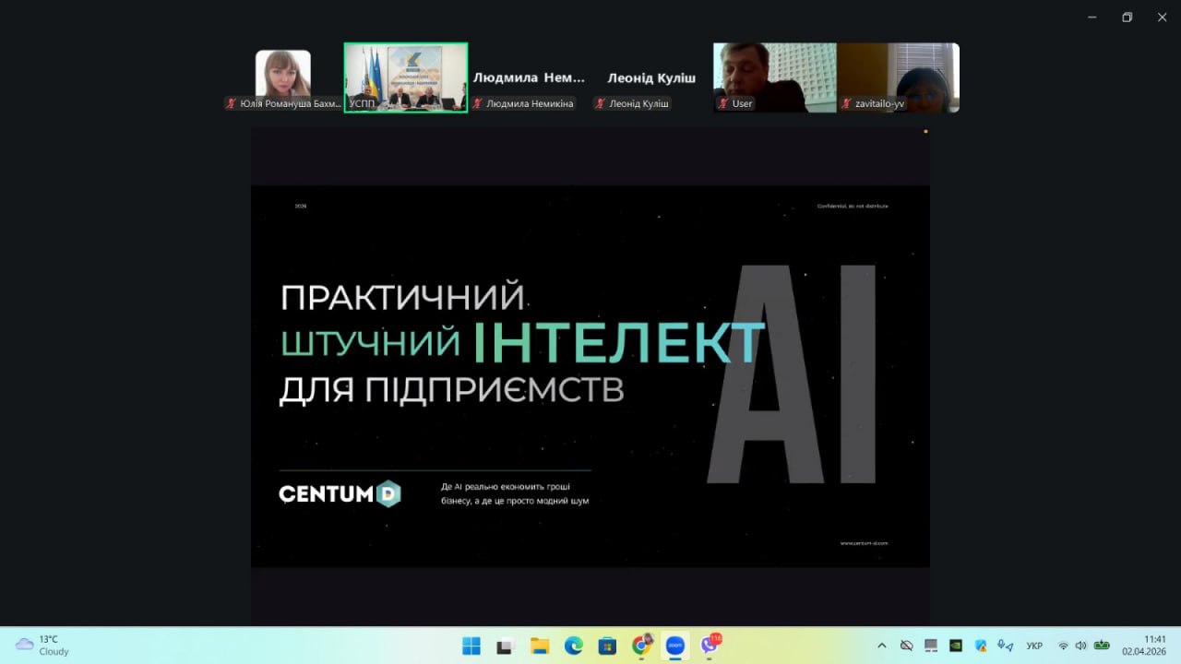Screen dimensions: 1181x664
Task: Open the volume control in tray
Action: click(1080, 646)
